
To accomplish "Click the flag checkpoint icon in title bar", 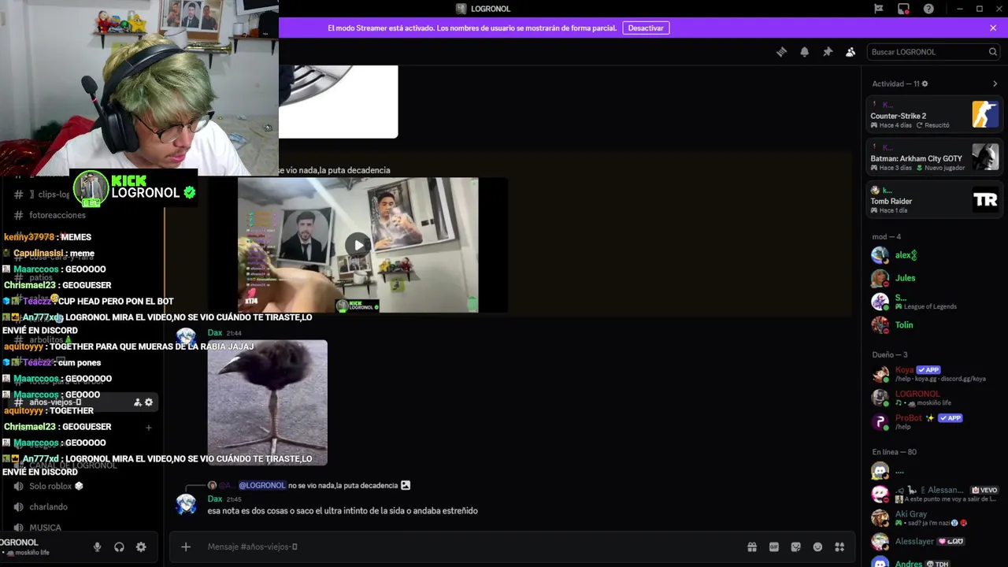I will click(878, 9).
